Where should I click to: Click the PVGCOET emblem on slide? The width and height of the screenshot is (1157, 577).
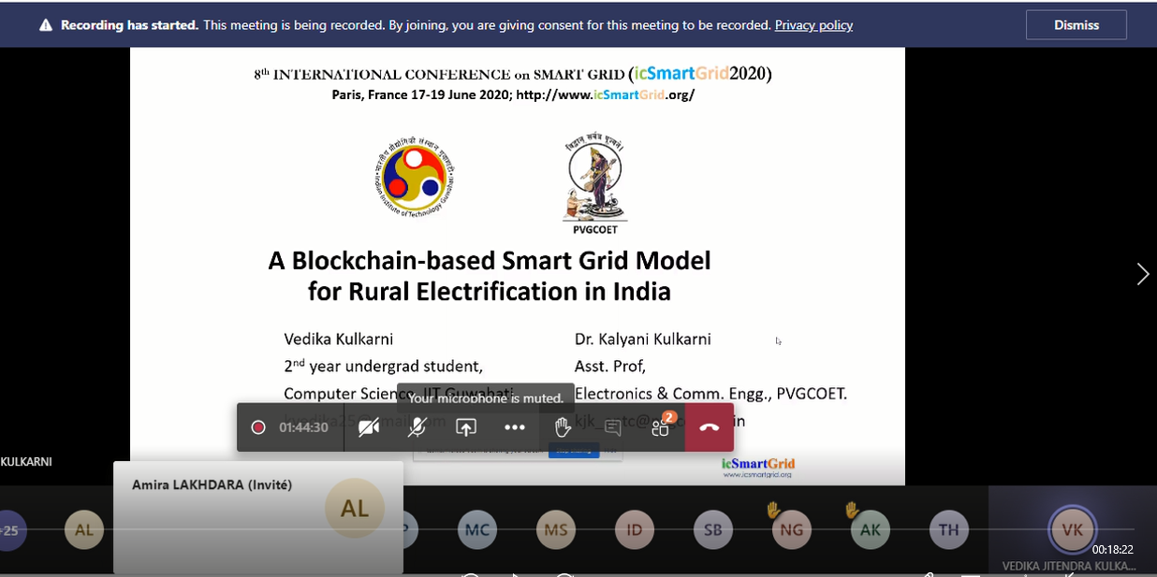(x=594, y=183)
